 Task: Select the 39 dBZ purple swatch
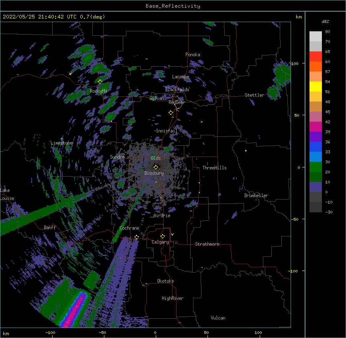(315, 137)
